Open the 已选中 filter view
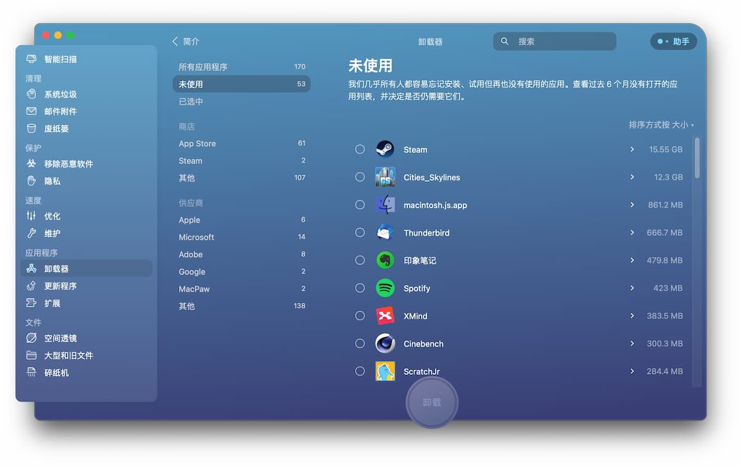This screenshot has height=466, width=741. (191, 102)
